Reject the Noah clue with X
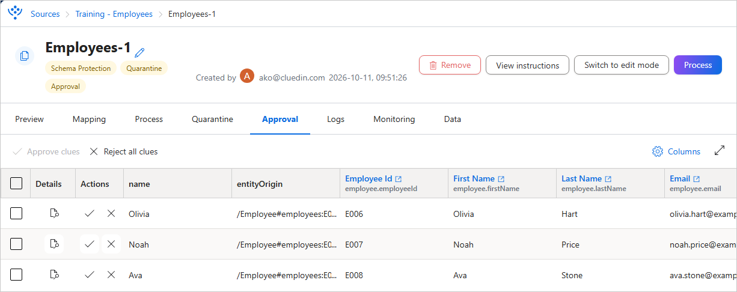 [x=111, y=244]
